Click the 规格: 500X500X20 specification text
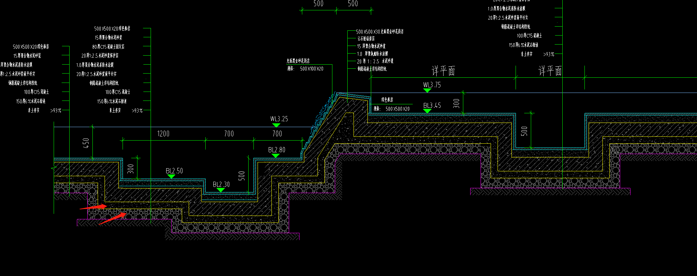This screenshot has width=697, height=276. 391,109
